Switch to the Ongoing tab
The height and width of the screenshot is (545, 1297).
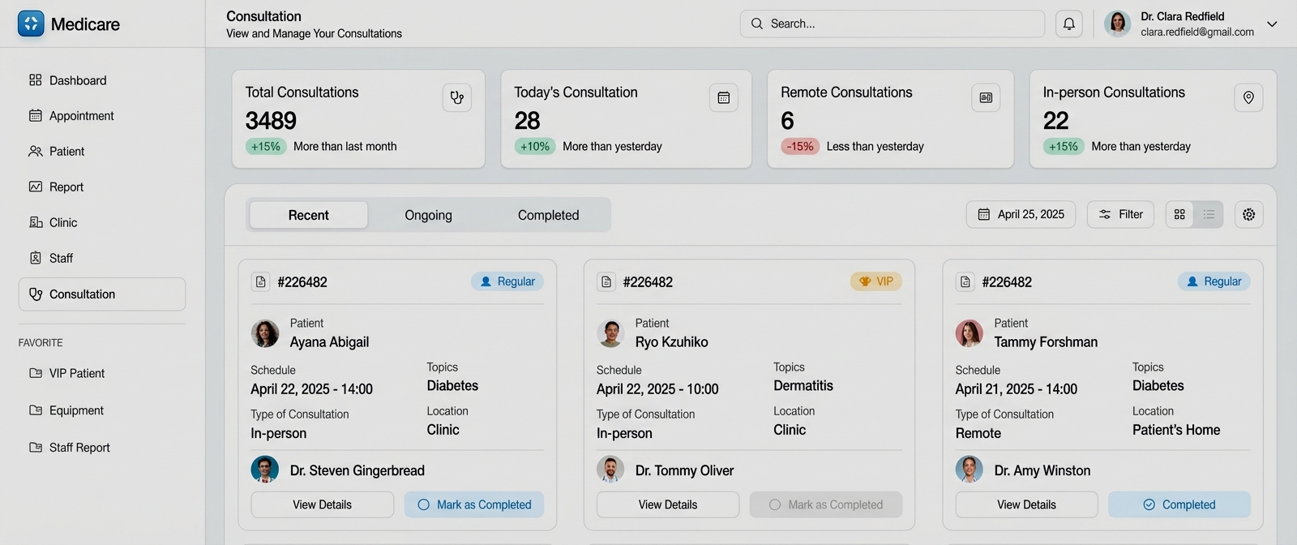tap(428, 216)
